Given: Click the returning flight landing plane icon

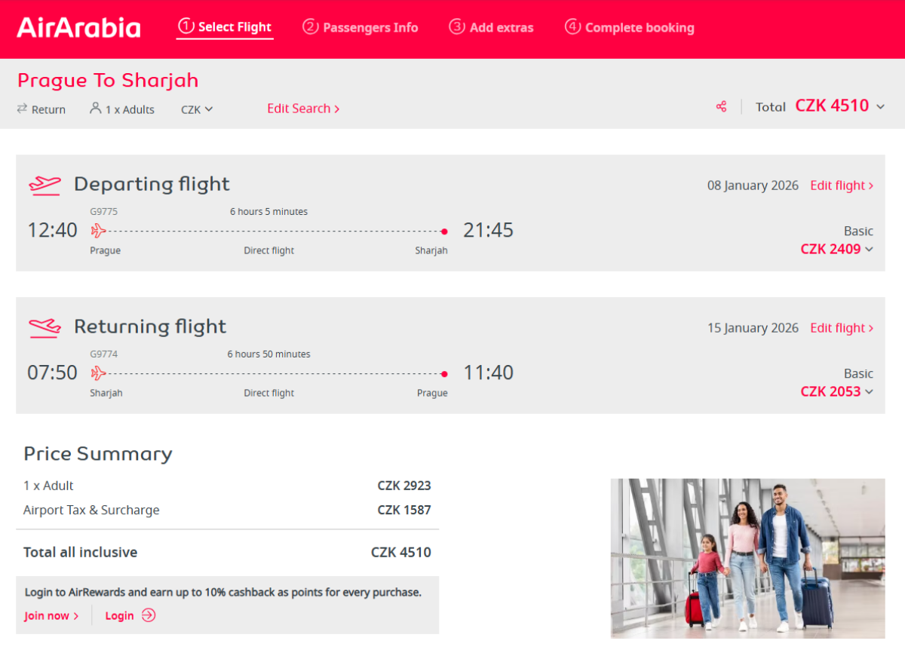Looking at the screenshot, I should (44, 327).
